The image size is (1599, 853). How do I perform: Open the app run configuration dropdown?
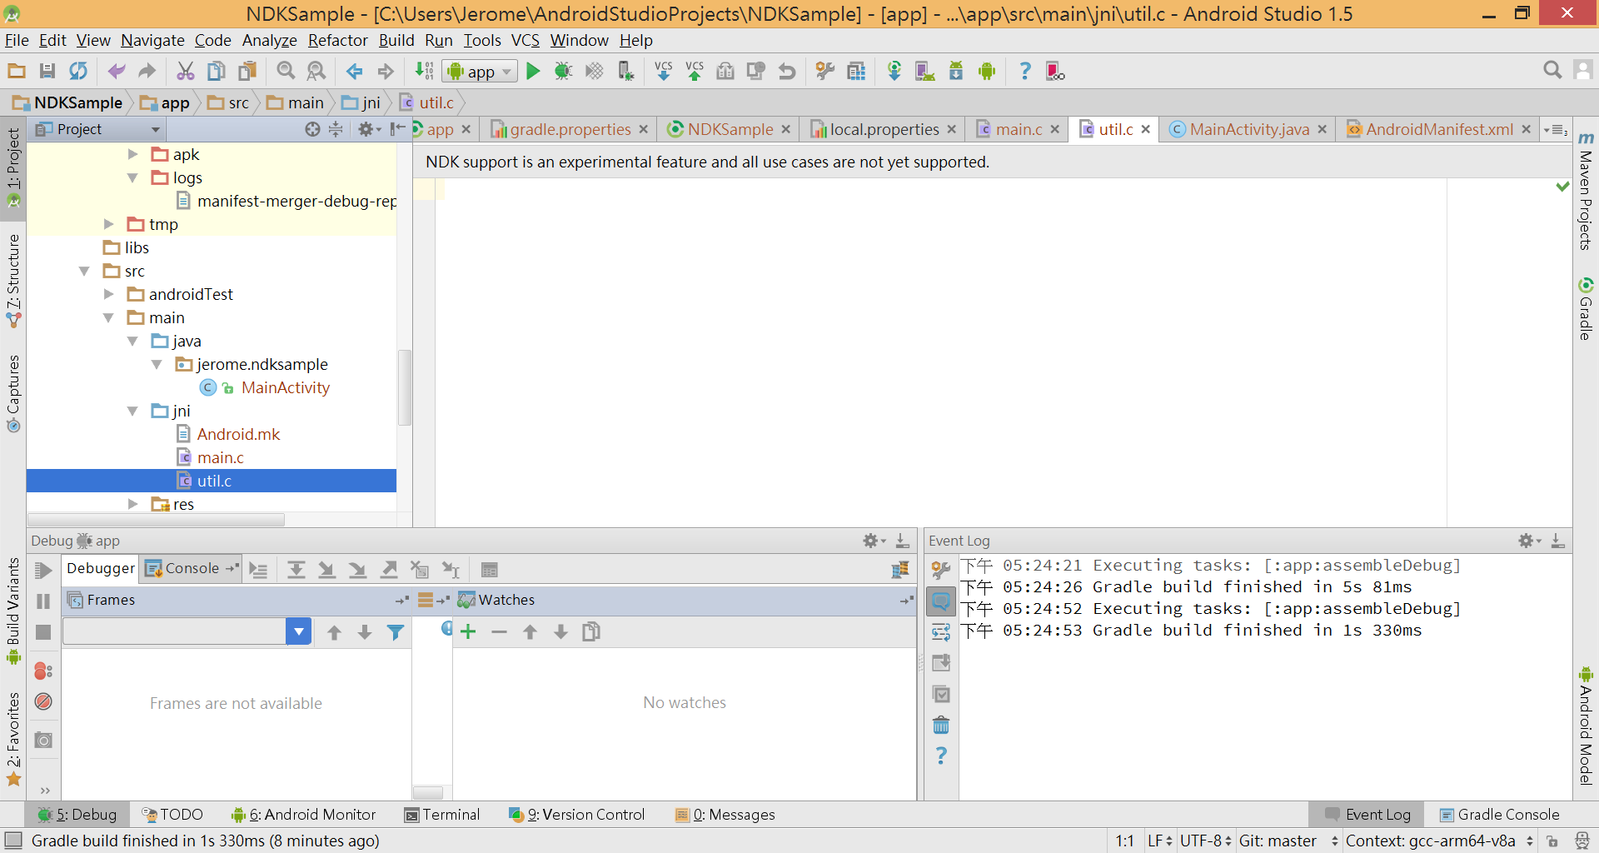coord(481,72)
